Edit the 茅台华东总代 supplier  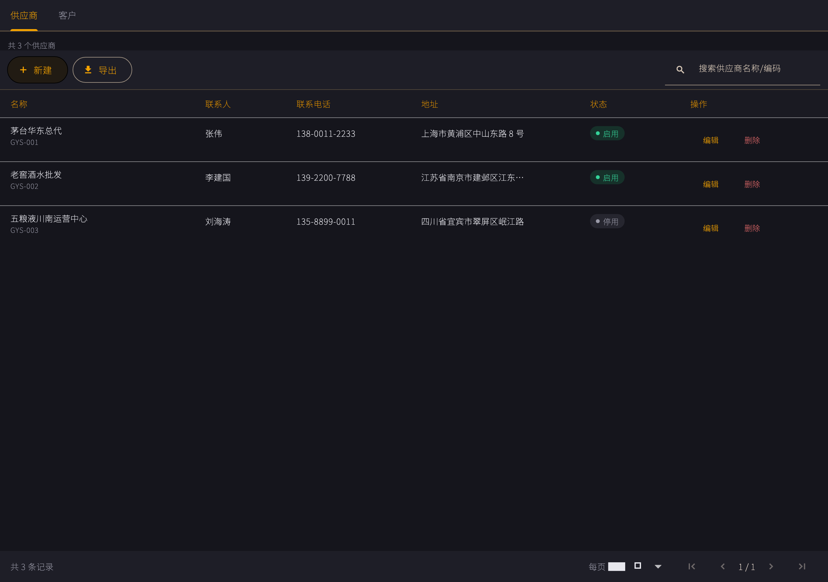pyautogui.click(x=711, y=140)
